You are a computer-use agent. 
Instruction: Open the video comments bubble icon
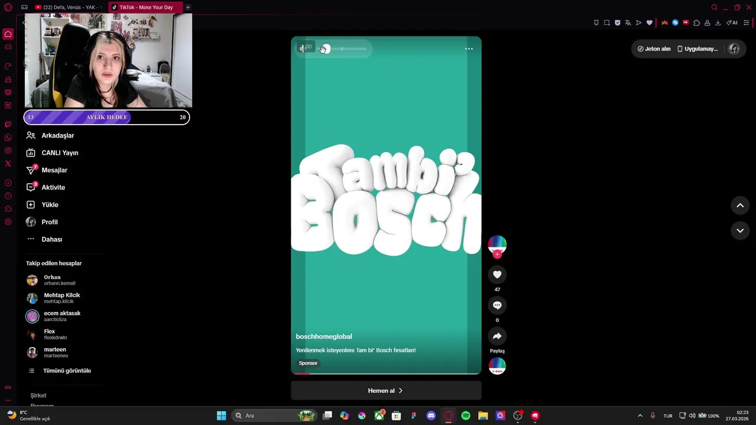pyautogui.click(x=497, y=305)
